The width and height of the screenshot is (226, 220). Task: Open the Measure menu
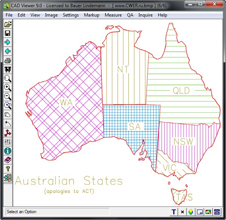pyautogui.click(x=113, y=15)
